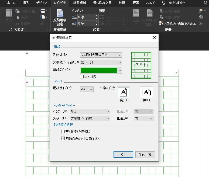Enable the 袋とじ(P) checkbox

(x=82, y=77)
